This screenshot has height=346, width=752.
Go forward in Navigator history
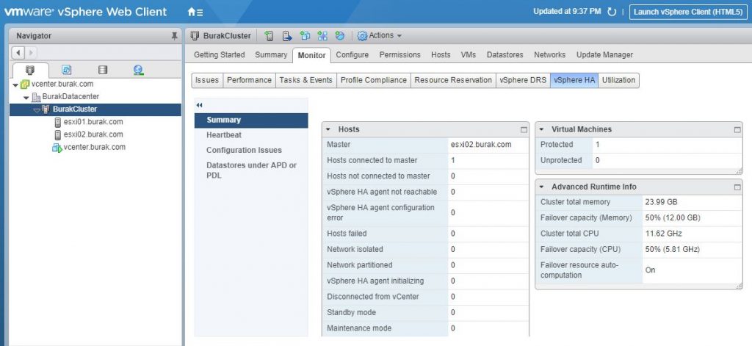pos(30,52)
